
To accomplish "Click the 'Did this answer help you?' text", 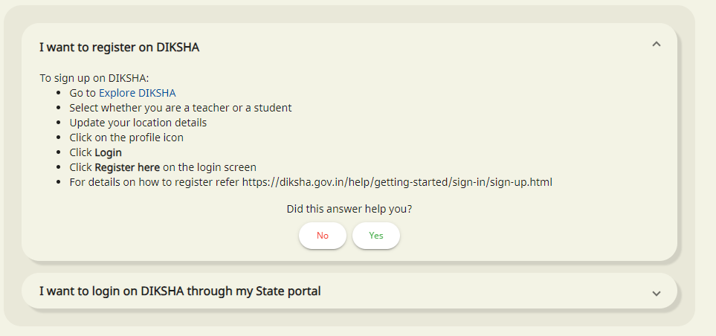I will (349, 209).
